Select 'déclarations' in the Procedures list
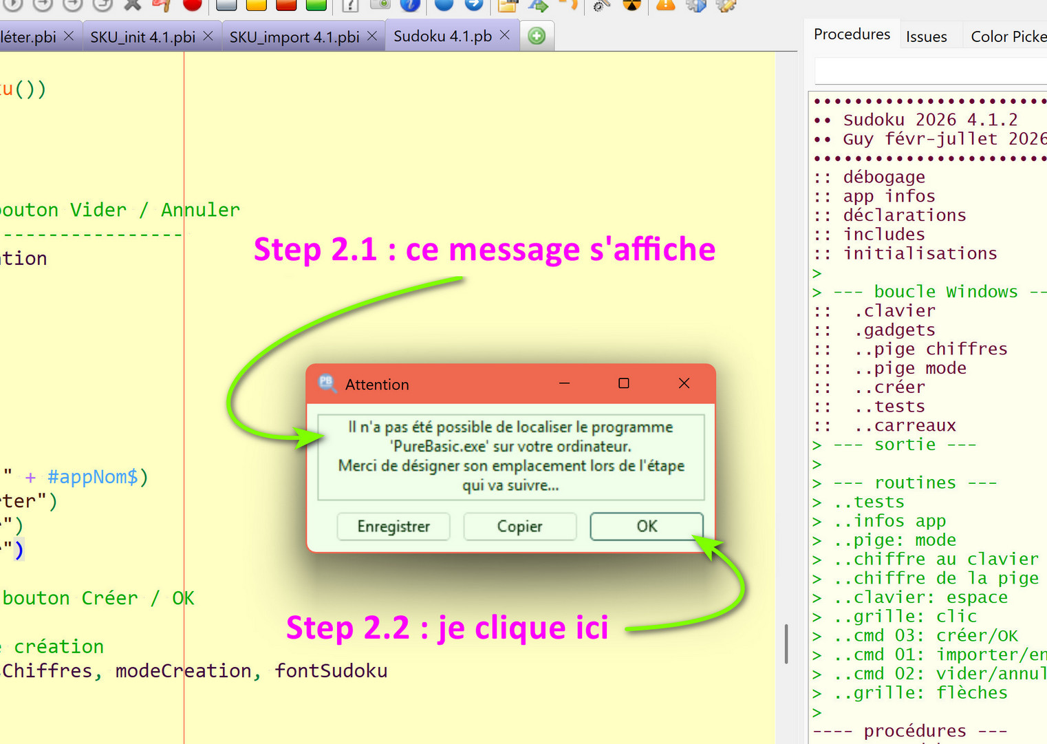 coord(905,215)
